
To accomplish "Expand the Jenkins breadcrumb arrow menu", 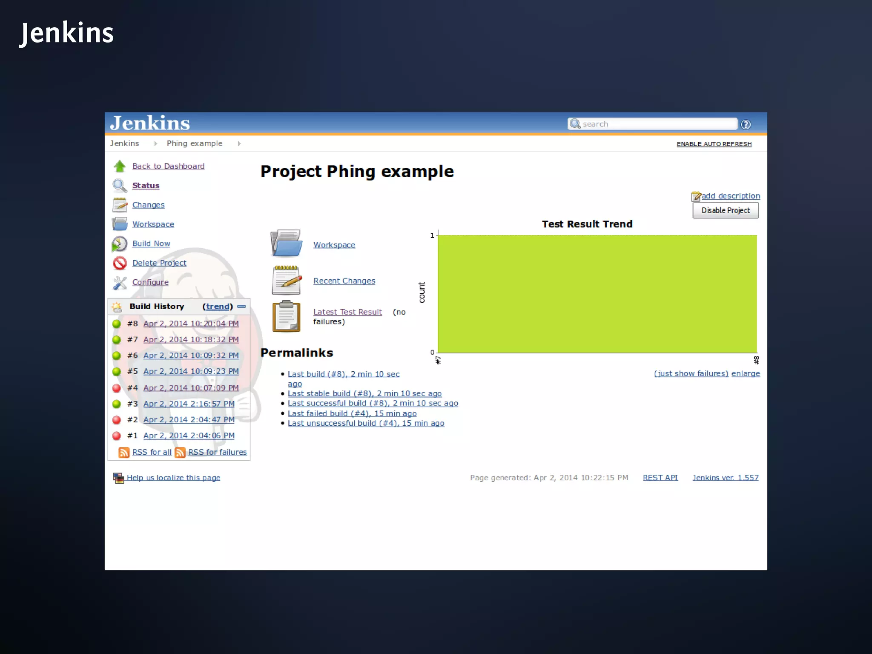I will pos(155,143).
